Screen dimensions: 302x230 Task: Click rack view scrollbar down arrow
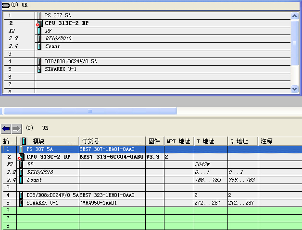(x=294, y=89)
